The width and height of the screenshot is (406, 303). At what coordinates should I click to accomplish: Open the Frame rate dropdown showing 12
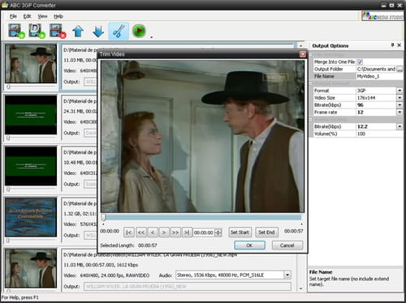coord(400,112)
